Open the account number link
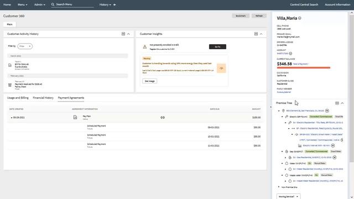The width and height of the screenshot is (354, 199). click(283, 54)
